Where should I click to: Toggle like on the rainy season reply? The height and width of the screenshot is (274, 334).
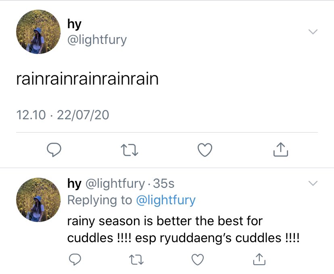198,259
